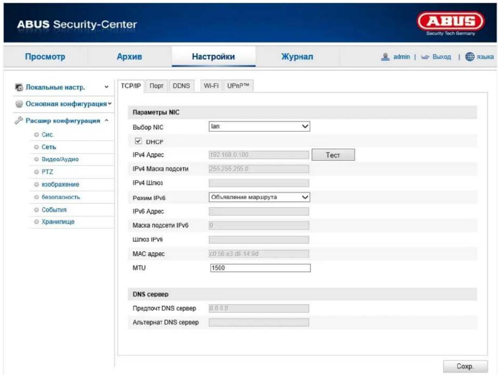Image resolution: width=498 pixels, height=375 pixels.
Task: Open the Режим IPv6 dropdown
Action: point(259,197)
